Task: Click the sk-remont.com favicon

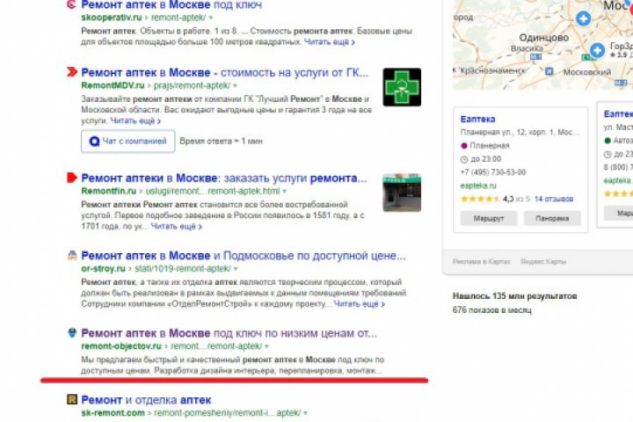Action: [72, 399]
